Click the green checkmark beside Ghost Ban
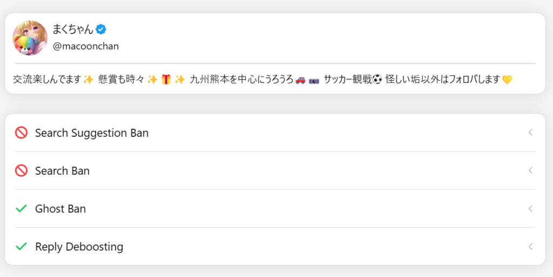553x277 pixels. click(21, 209)
